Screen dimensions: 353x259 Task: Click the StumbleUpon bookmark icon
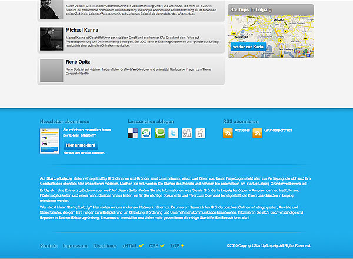point(146,133)
